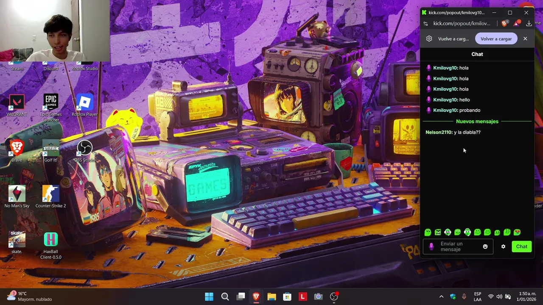This screenshot has height=305, width=543.
Task: Choose the wide-eyed first Kick emote
Action: point(428,232)
